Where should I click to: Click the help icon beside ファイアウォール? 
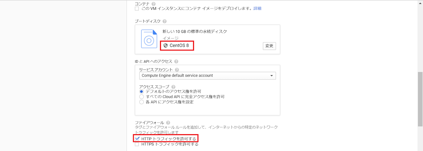tap(168, 123)
